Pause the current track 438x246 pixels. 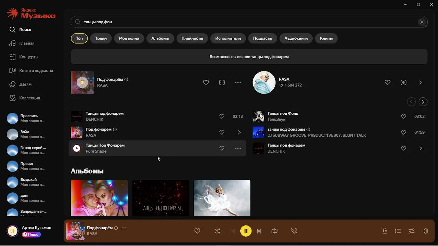click(246, 231)
